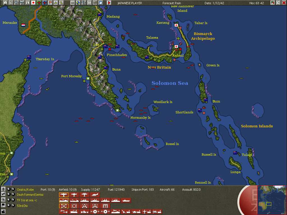Click the 'Date: 1/12/42' status text
This screenshot has width=287, height=215.
click(x=214, y=3)
